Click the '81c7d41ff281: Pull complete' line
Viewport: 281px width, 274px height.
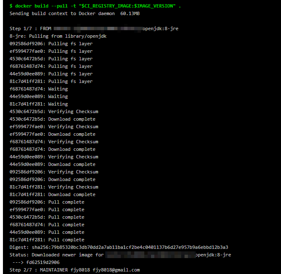tap(47, 240)
